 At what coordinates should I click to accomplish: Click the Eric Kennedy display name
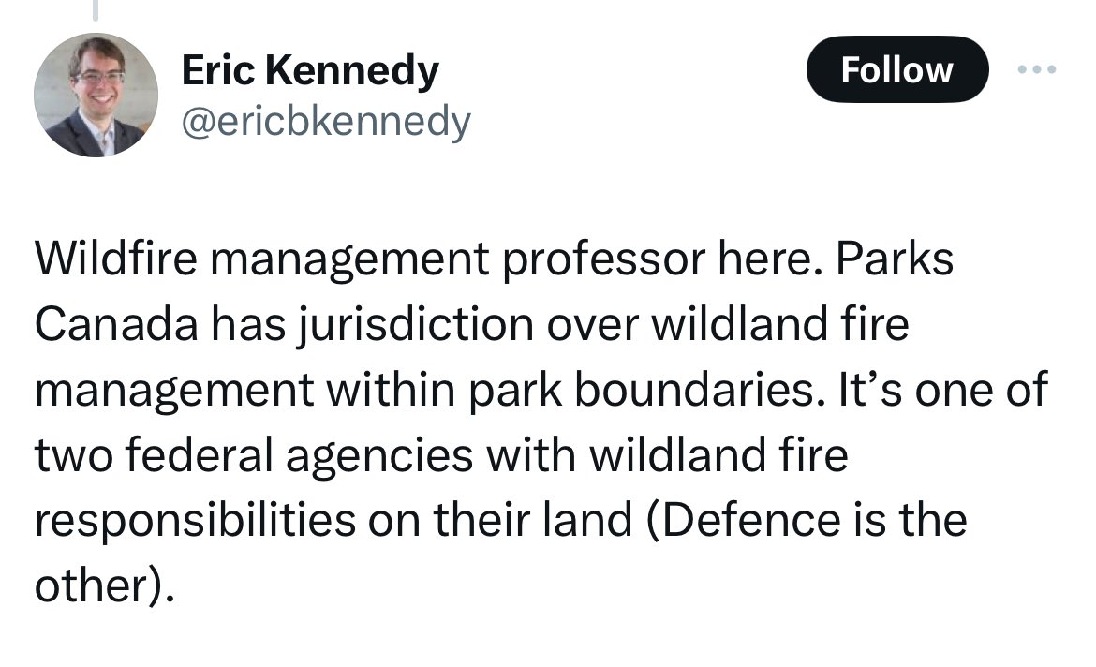click(310, 70)
